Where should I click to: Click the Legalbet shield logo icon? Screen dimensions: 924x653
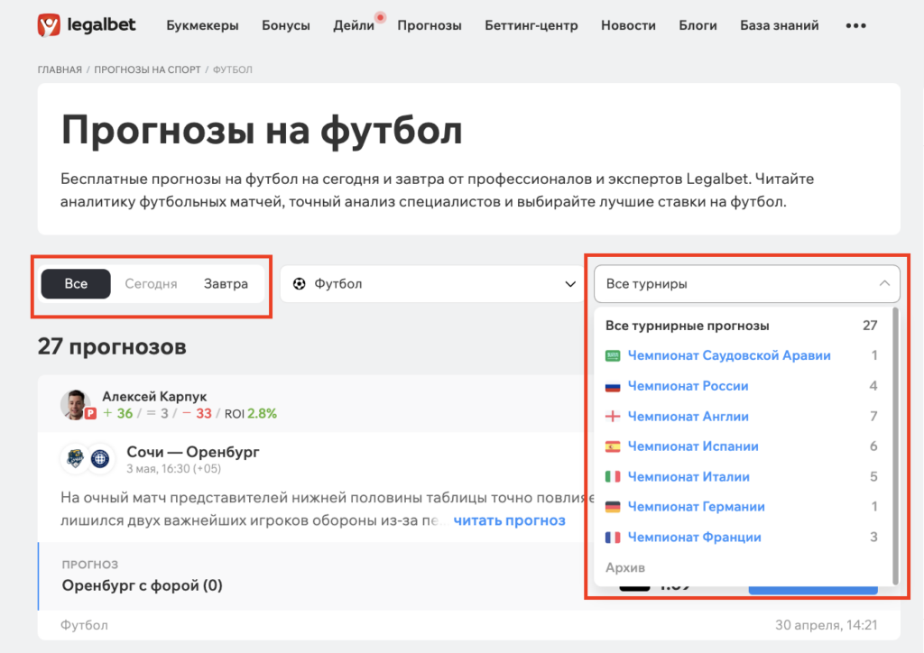(x=49, y=25)
